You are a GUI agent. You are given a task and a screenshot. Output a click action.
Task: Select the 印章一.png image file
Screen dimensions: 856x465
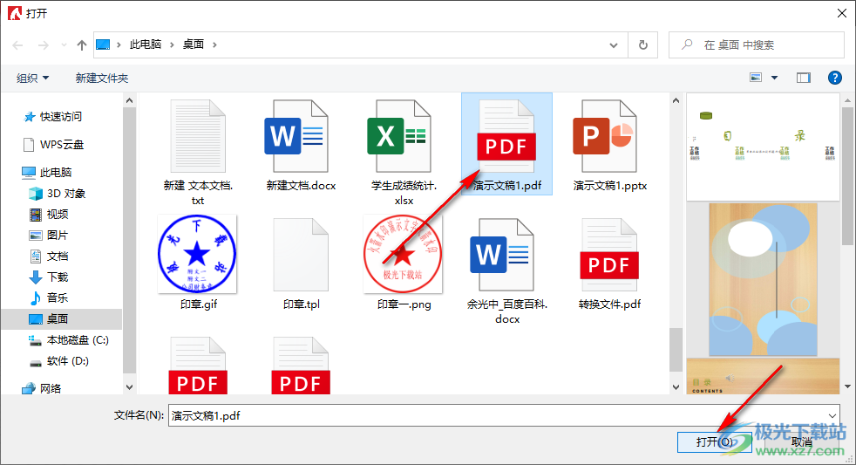click(x=404, y=263)
